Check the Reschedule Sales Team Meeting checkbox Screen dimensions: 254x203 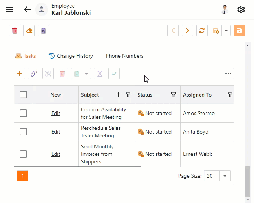tap(23, 132)
